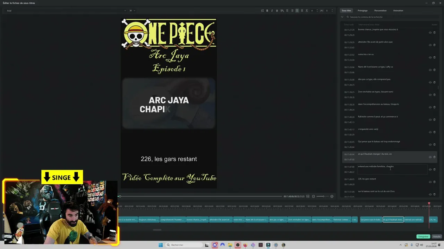Delete the 'Nami dit il est bizarre' subtitle
Viewport: 444px width, 249px height.
coord(434,70)
